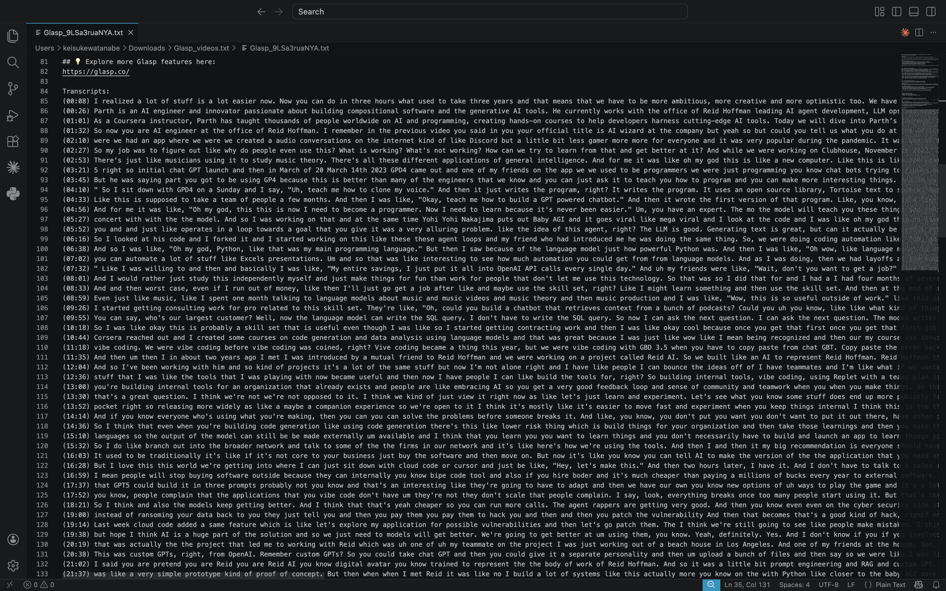Open the Explorer view
Image resolution: width=946 pixels, height=591 pixels.
click(13, 36)
